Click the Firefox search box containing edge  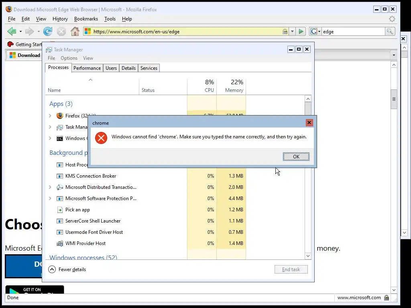click(x=353, y=31)
